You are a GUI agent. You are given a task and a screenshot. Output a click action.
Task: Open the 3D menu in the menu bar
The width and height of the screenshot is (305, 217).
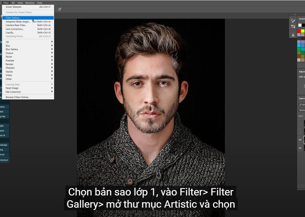13,3
